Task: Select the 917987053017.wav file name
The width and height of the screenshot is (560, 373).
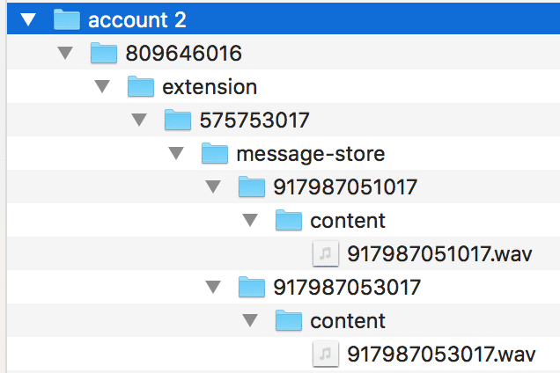Action: click(x=441, y=354)
